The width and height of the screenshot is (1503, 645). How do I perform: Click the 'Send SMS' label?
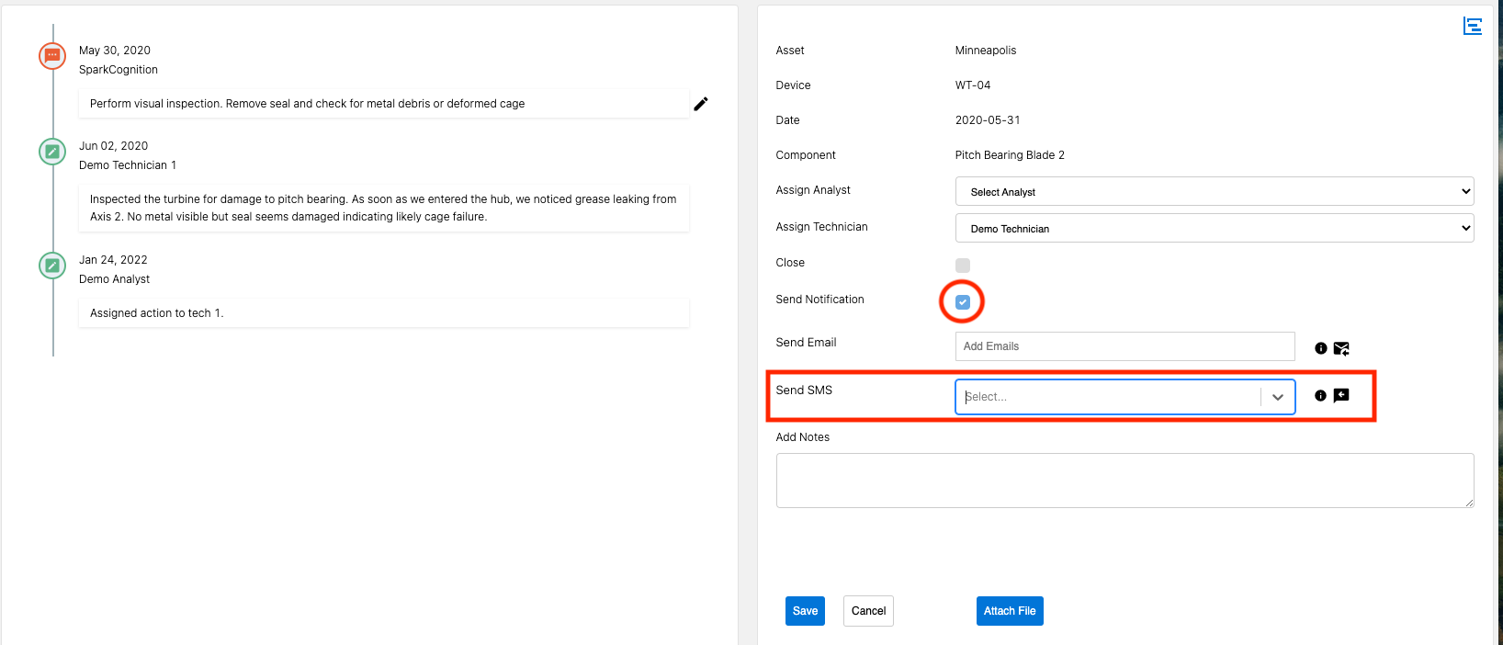(x=804, y=390)
